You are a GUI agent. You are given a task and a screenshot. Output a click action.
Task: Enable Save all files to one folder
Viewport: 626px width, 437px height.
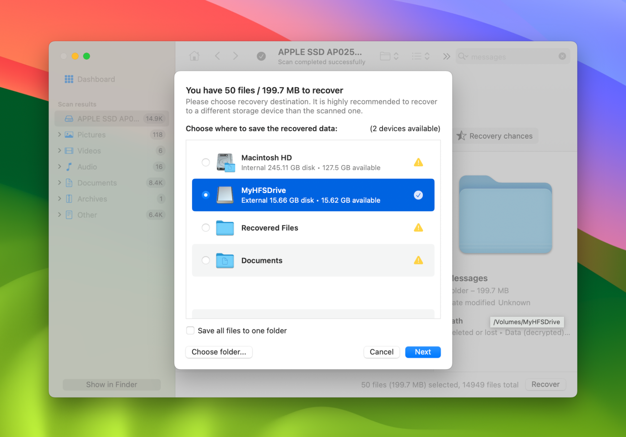click(190, 330)
